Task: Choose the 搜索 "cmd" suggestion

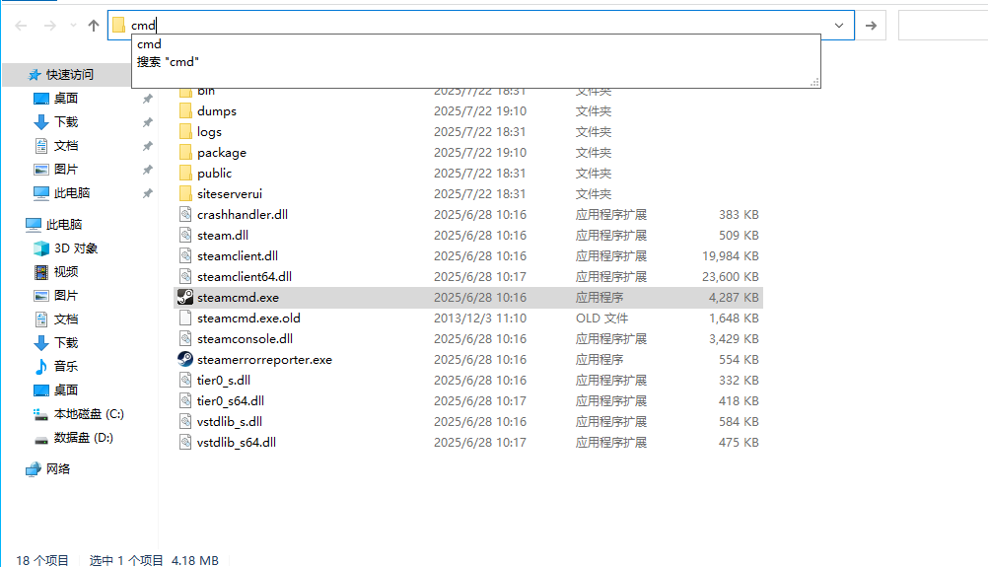Action: (475, 62)
